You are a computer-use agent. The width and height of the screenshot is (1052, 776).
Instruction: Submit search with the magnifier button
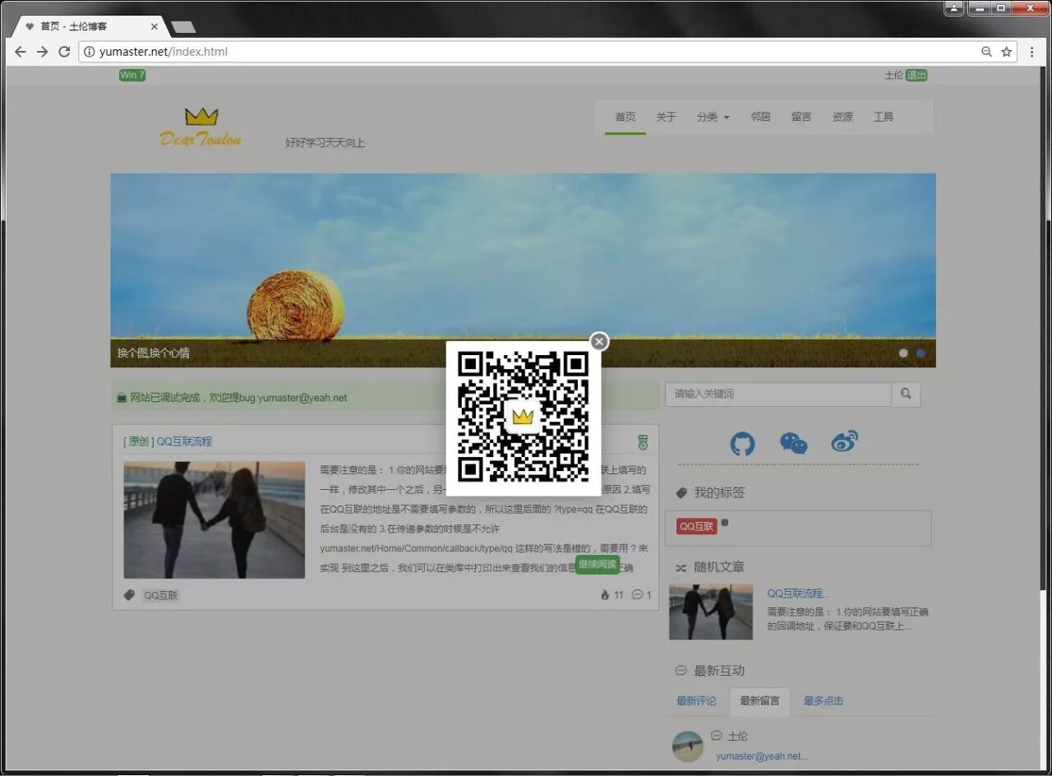(x=906, y=394)
